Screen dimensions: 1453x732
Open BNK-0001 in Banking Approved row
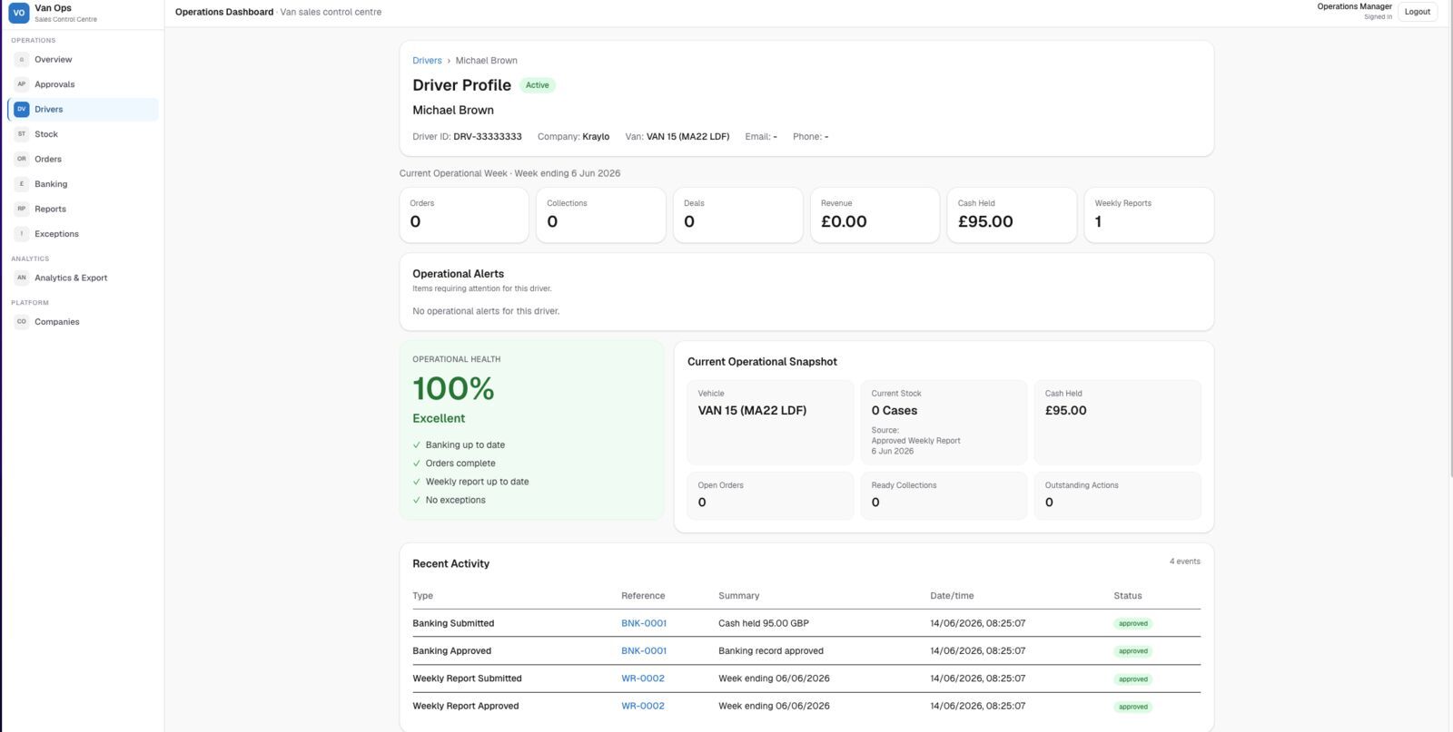[x=644, y=651]
